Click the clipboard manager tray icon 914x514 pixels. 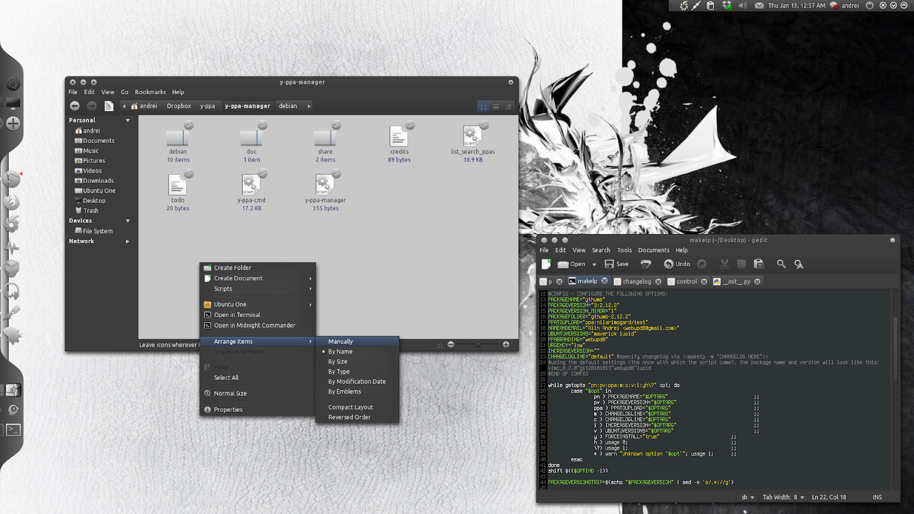[x=711, y=6]
